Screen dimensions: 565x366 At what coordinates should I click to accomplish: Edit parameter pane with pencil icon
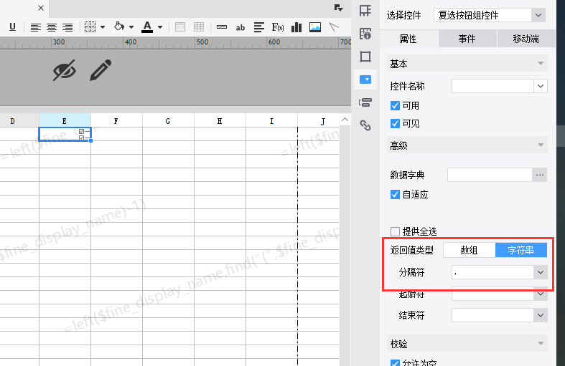101,70
